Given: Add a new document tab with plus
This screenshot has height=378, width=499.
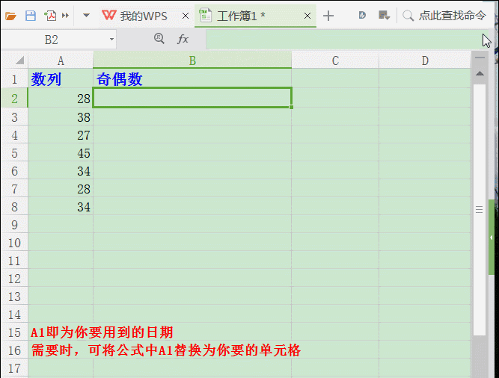Looking at the screenshot, I should pos(328,16).
